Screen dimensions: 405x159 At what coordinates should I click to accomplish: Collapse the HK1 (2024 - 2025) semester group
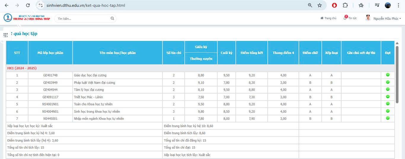click(22, 68)
